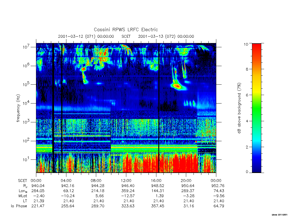Click the Io Phase value 31.16
Image resolution: width=288 pixels, height=216 pixels.
[189, 206]
